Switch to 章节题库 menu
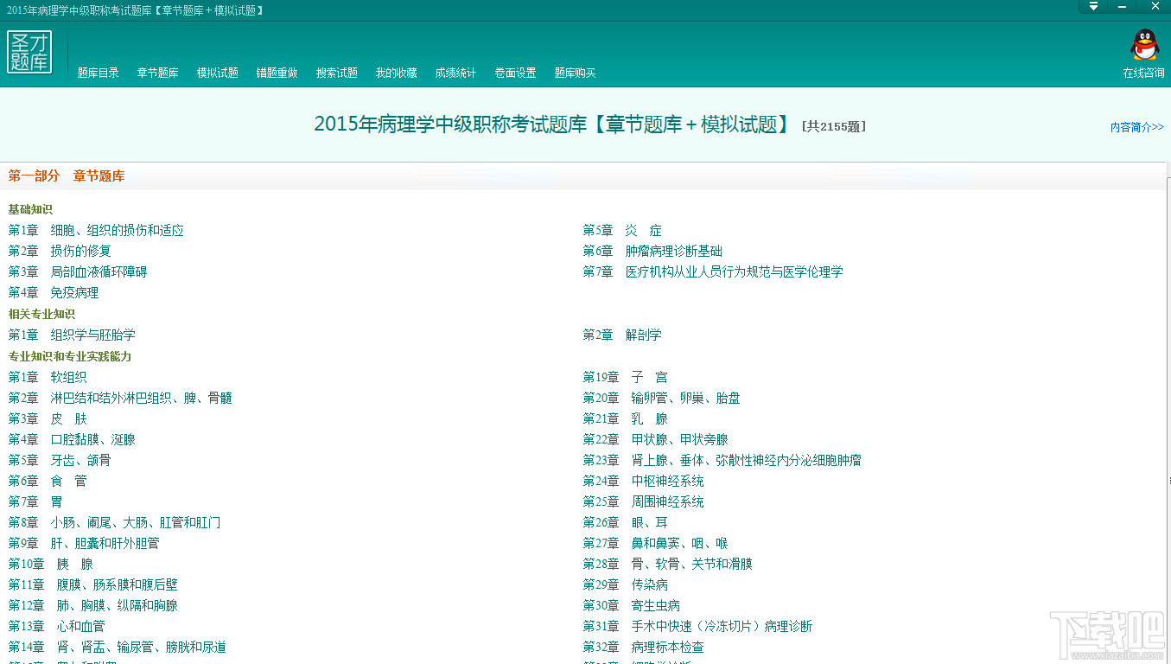Viewport: 1171px width, 664px height. click(158, 73)
